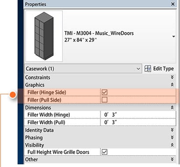
Task: Open the Casework (1) filter dropdown
Action: (83, 69)
